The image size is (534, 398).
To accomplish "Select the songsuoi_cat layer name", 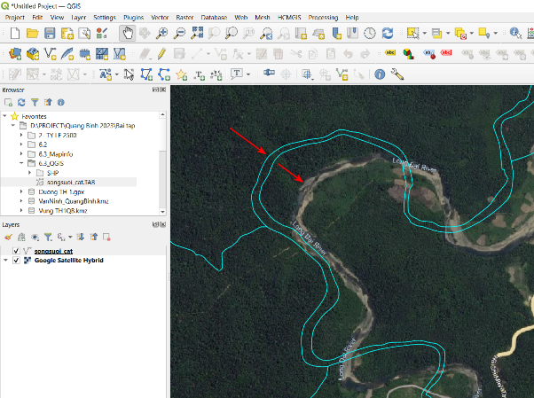I will click(53, 251).
